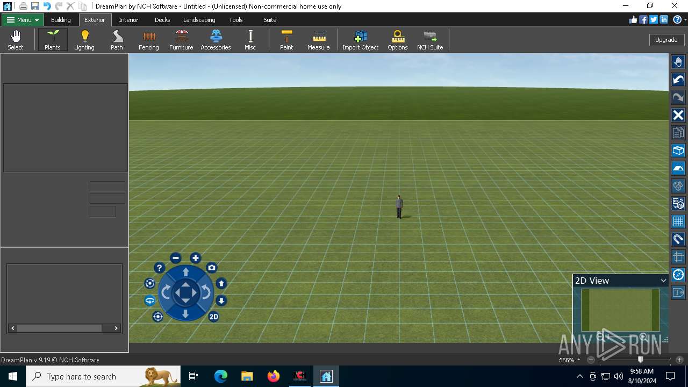
Task: Toggle the grid icon in right sidebar
Action: (678, 221)
